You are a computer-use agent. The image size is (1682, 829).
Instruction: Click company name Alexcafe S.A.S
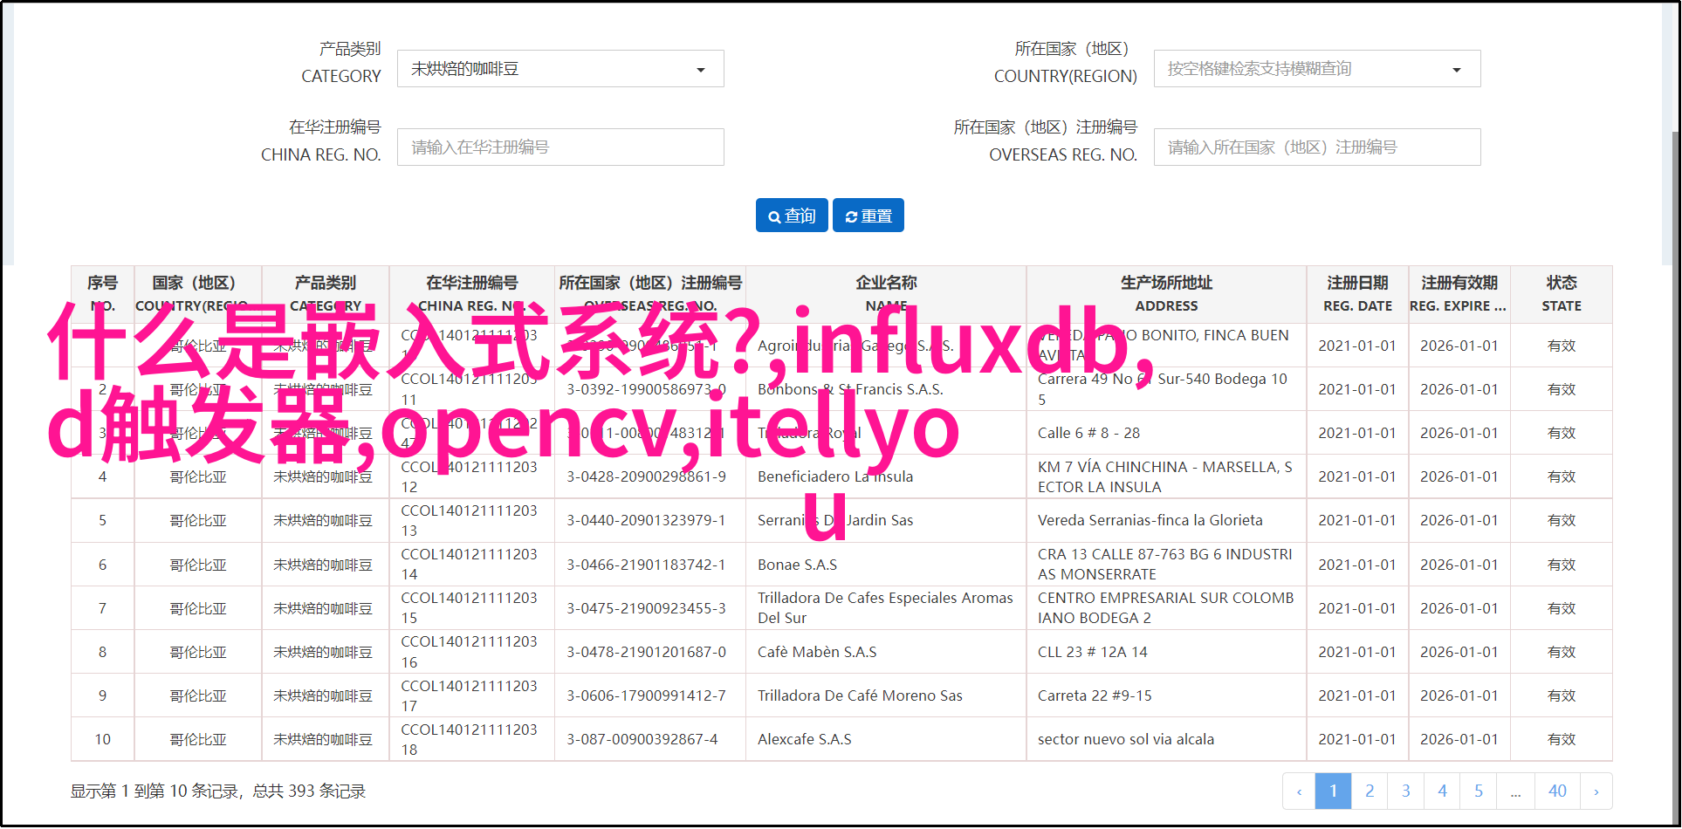coord(804,739)
